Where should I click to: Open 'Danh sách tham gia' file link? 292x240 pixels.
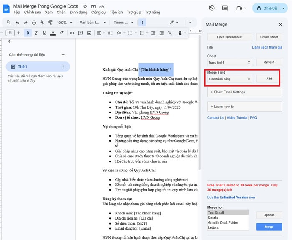pyautogui.click(x=267, y=47)
